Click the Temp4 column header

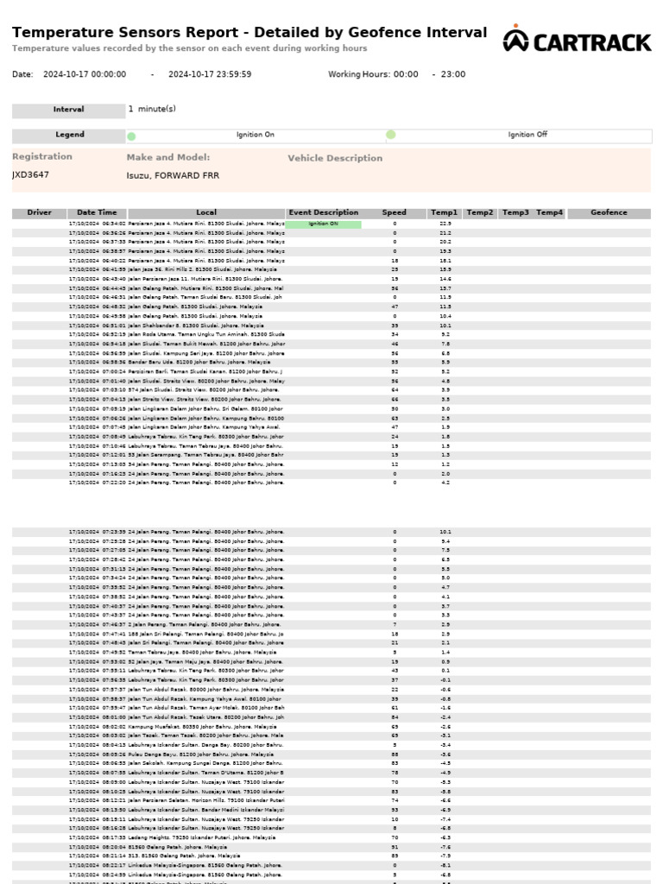(x=549, y=213)
